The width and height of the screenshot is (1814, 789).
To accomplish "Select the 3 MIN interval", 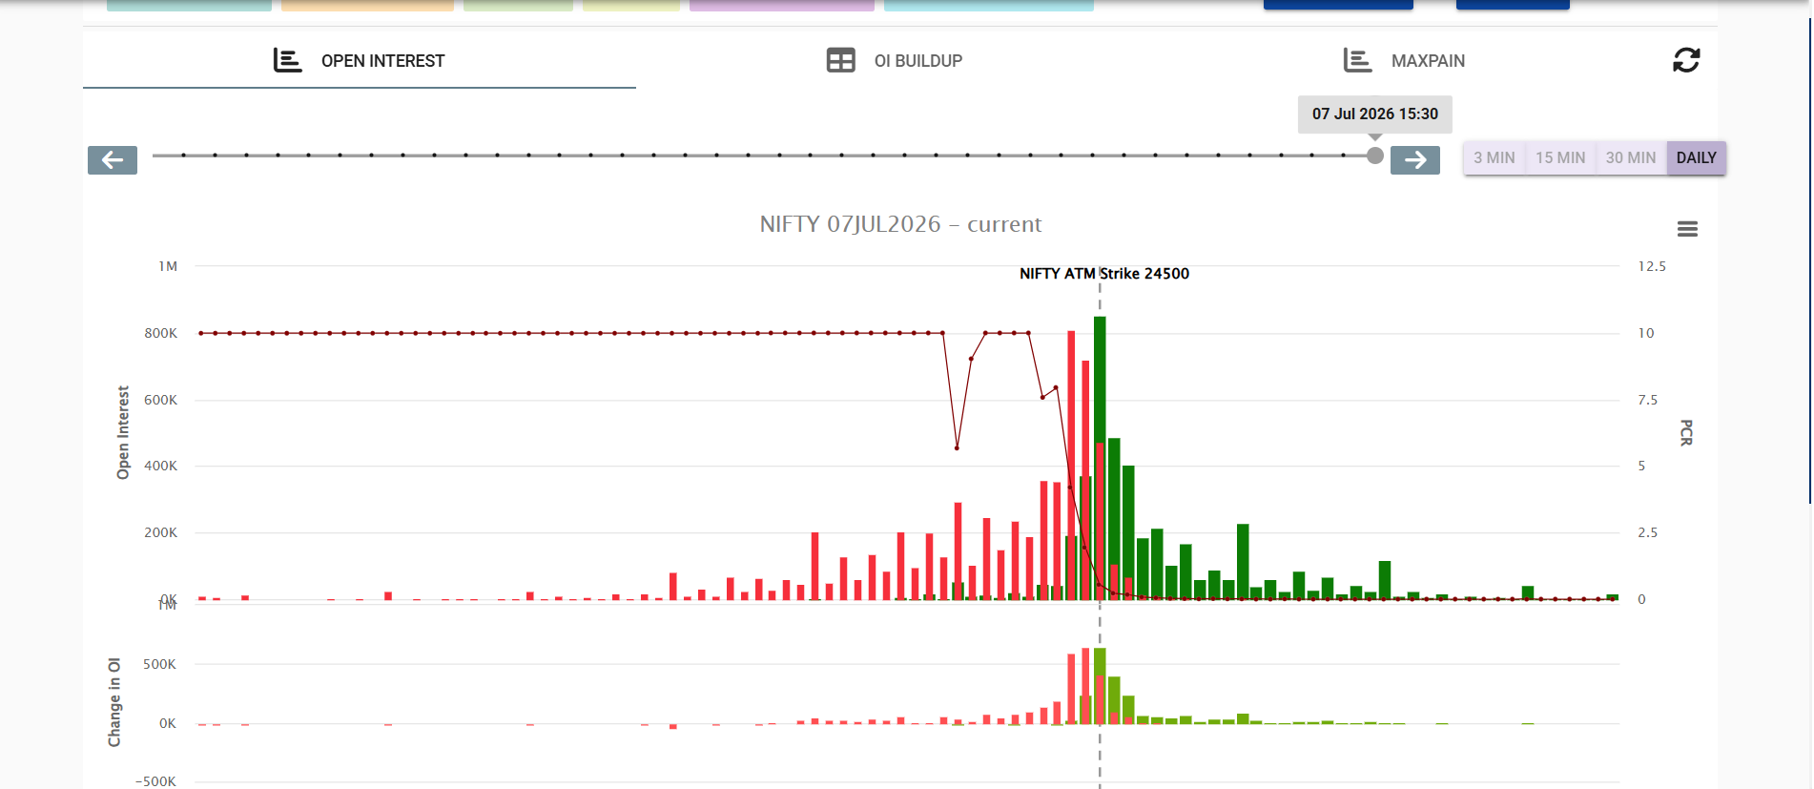I will click(x=1494, y=158).
